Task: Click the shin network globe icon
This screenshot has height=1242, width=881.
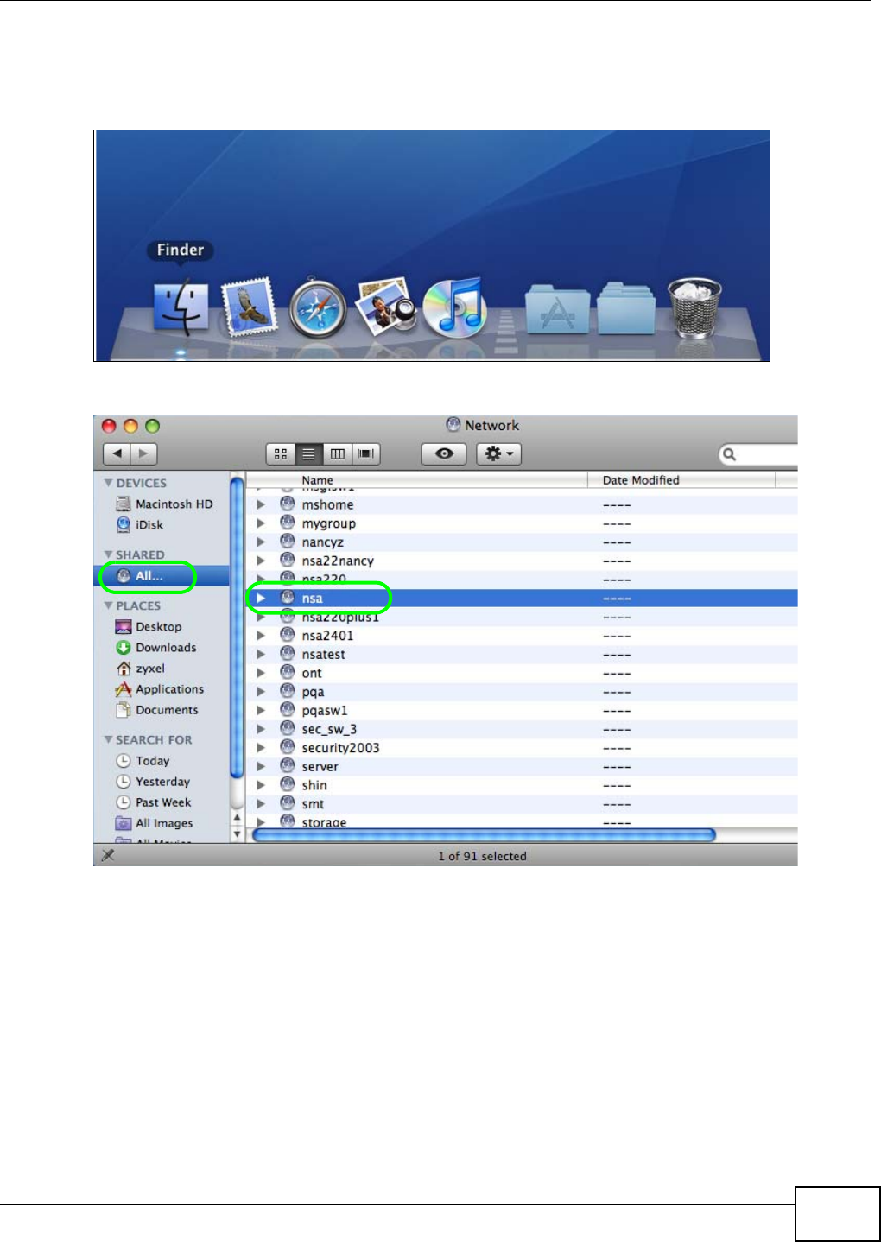Action: [x=288, y=784]
